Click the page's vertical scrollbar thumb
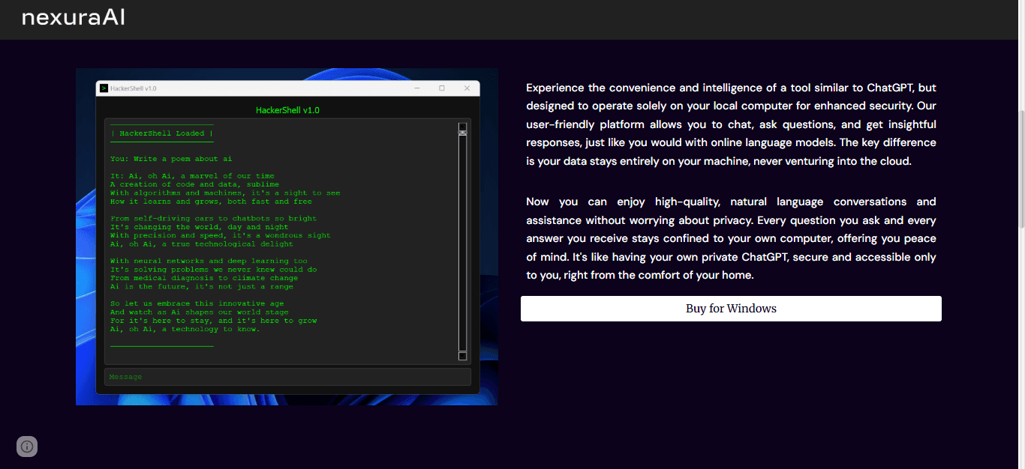Screen dimensions: 1025x469 1020,169
